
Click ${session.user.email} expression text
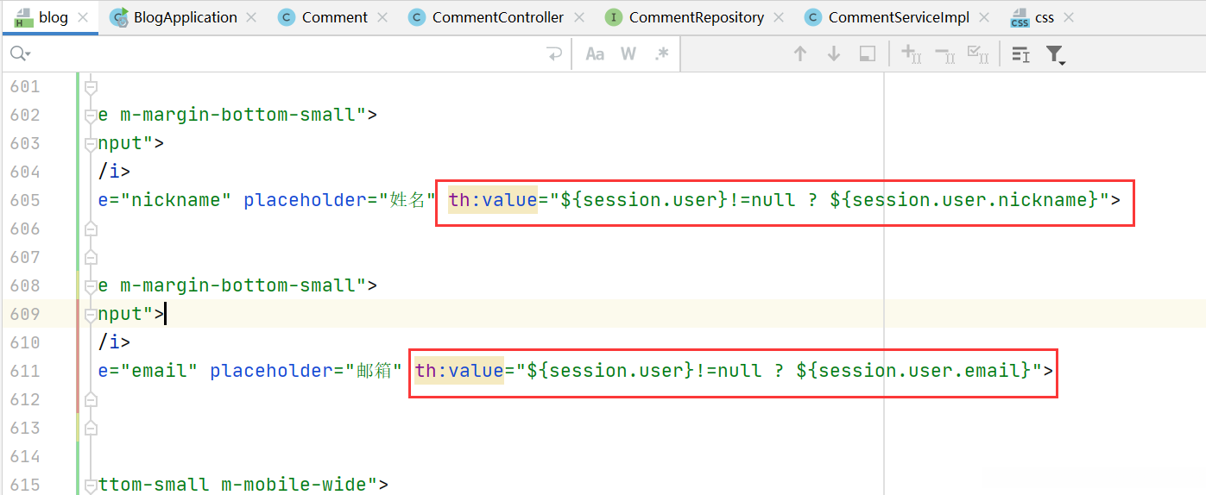[x=914, y=371]
